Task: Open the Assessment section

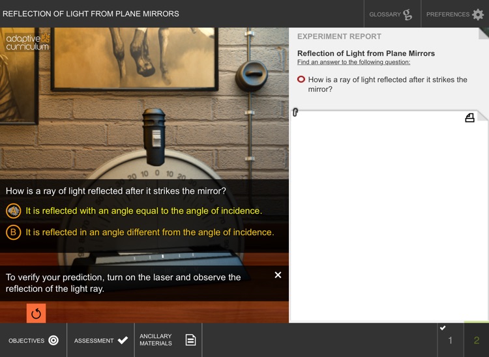Action: coord(100,340)
